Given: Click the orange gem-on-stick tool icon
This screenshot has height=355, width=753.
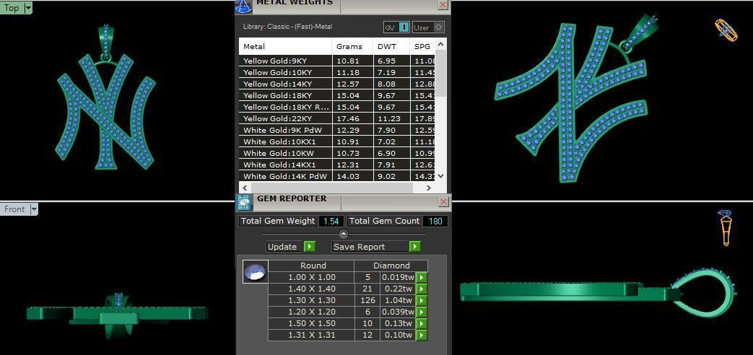Looking at the screenshot, I should coord(725,228).
